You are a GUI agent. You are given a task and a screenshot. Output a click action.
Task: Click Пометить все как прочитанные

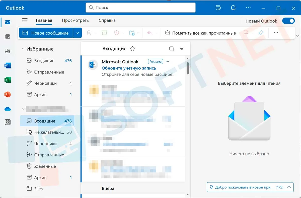click(200, 33)
